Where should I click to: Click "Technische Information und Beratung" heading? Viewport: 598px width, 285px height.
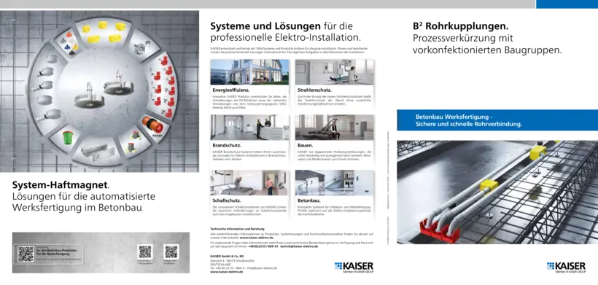coord(237,229)
